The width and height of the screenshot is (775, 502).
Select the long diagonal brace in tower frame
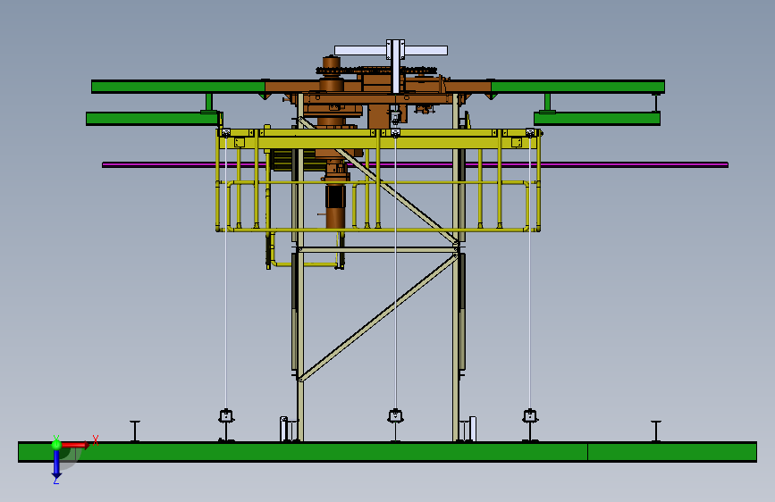coord(378,318)
